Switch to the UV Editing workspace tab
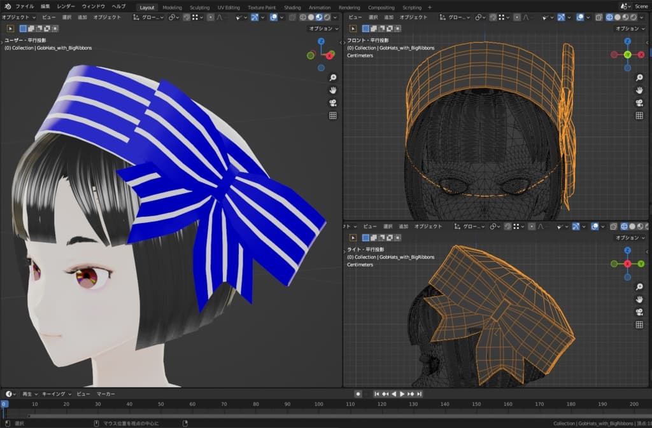 pyautogui.click(x=229, y=7)
